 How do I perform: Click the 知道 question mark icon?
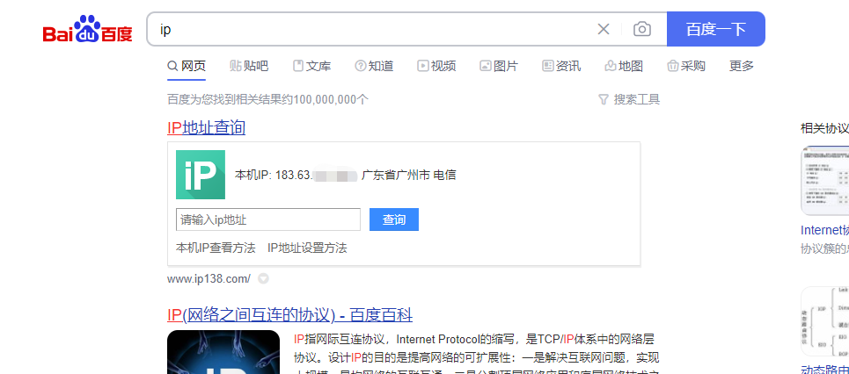[360, 67]
